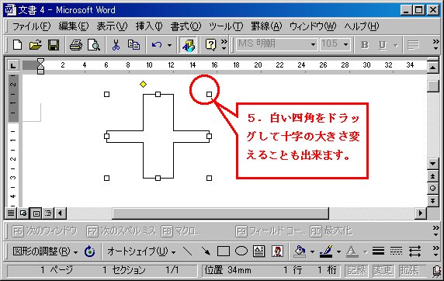Open the 10.5 font size dropdown
Image resolution: width=444 pixels, height=281 pixels.
(x=345, y=44)
